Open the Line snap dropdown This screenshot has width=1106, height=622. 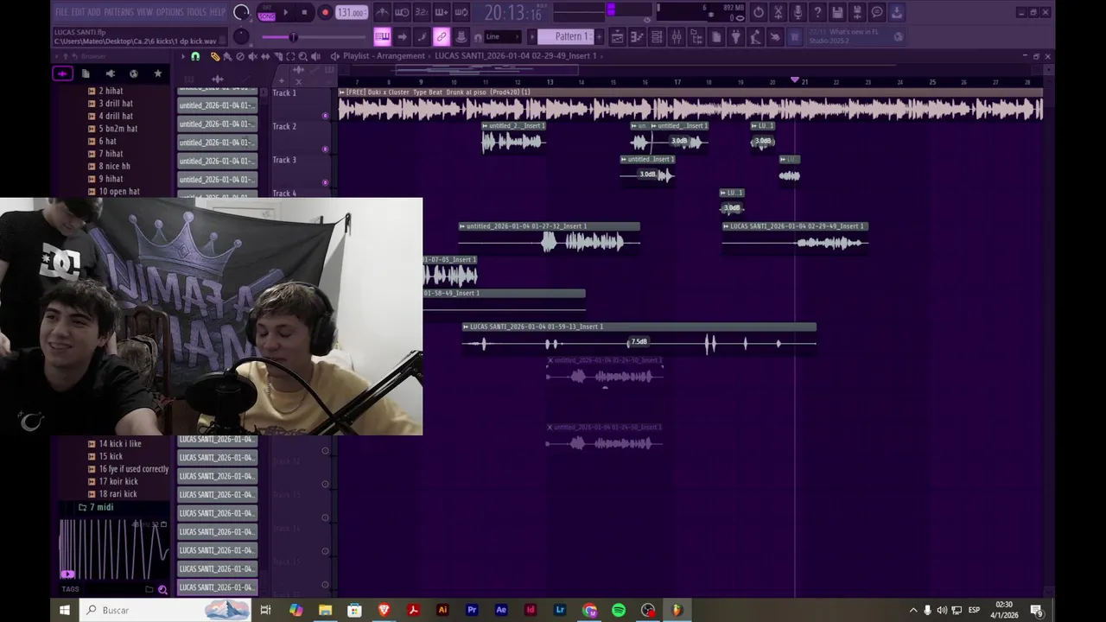pos(503,36)
